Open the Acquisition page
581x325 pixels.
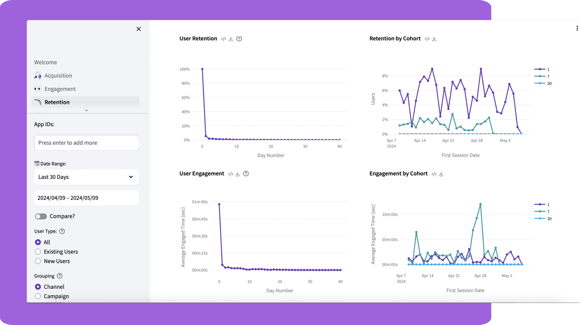[58, 76]
